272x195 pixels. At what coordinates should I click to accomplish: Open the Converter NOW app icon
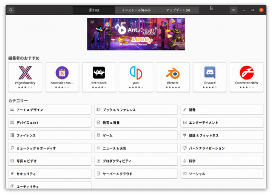coord(247,73)
